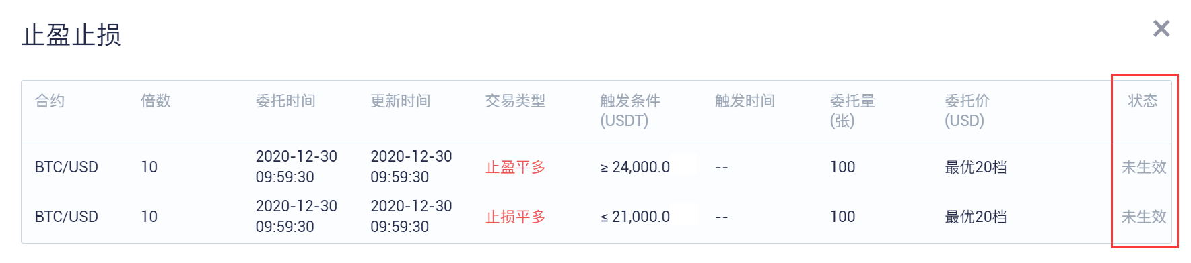Close the 止盈止损 dialog
1191x263 pixels.
point(1161,28)
